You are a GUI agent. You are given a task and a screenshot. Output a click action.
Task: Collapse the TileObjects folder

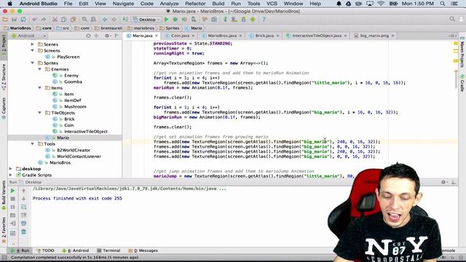pyautogui.click(x=39, y=113)
